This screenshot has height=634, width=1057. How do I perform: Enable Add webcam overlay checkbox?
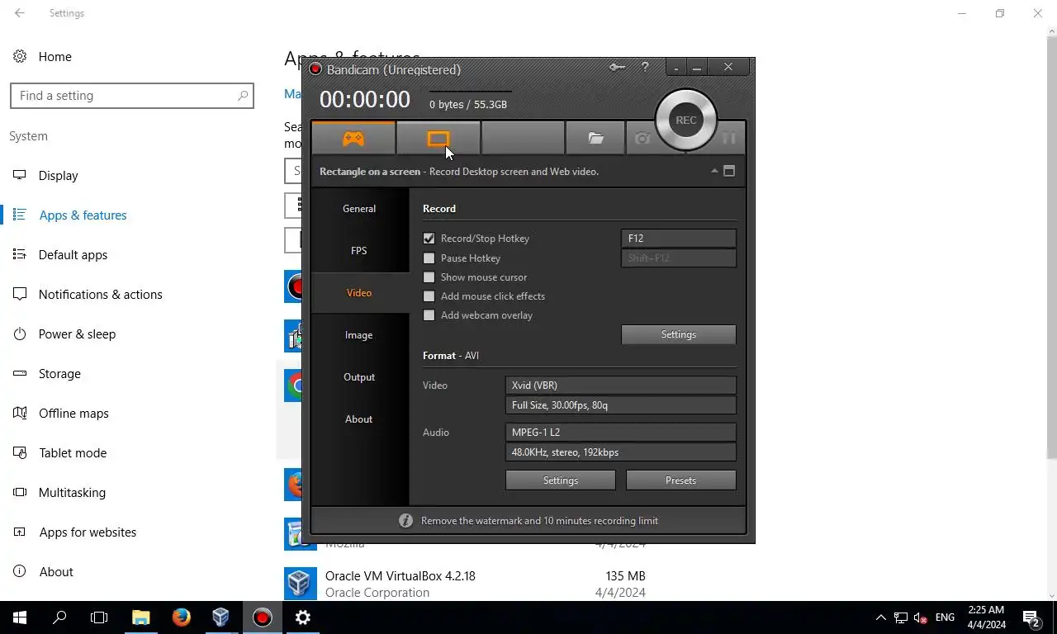coord(429,315)
